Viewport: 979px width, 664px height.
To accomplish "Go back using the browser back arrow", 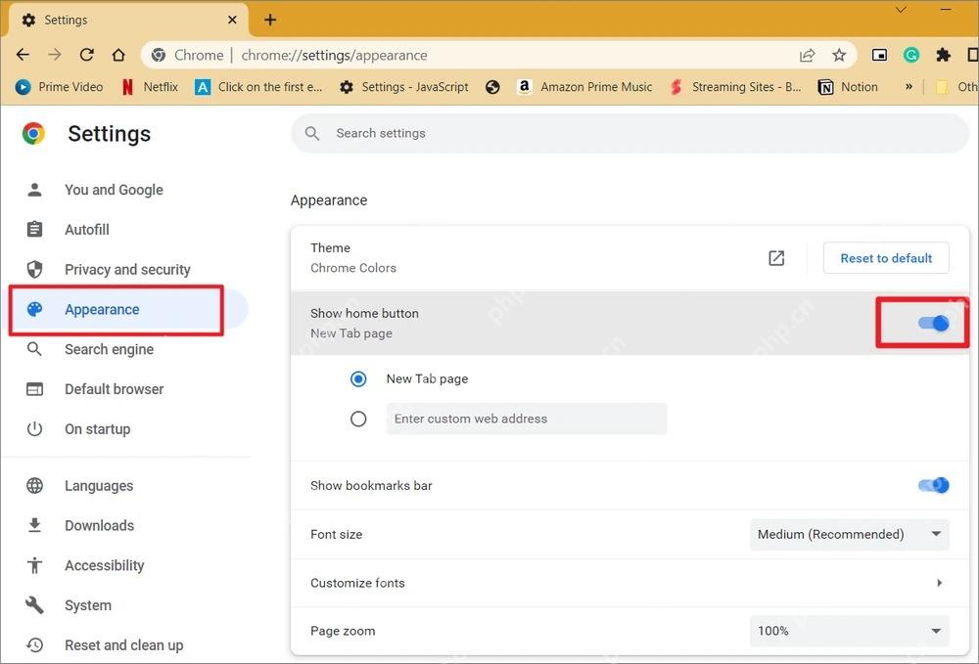I will [23, 55].
